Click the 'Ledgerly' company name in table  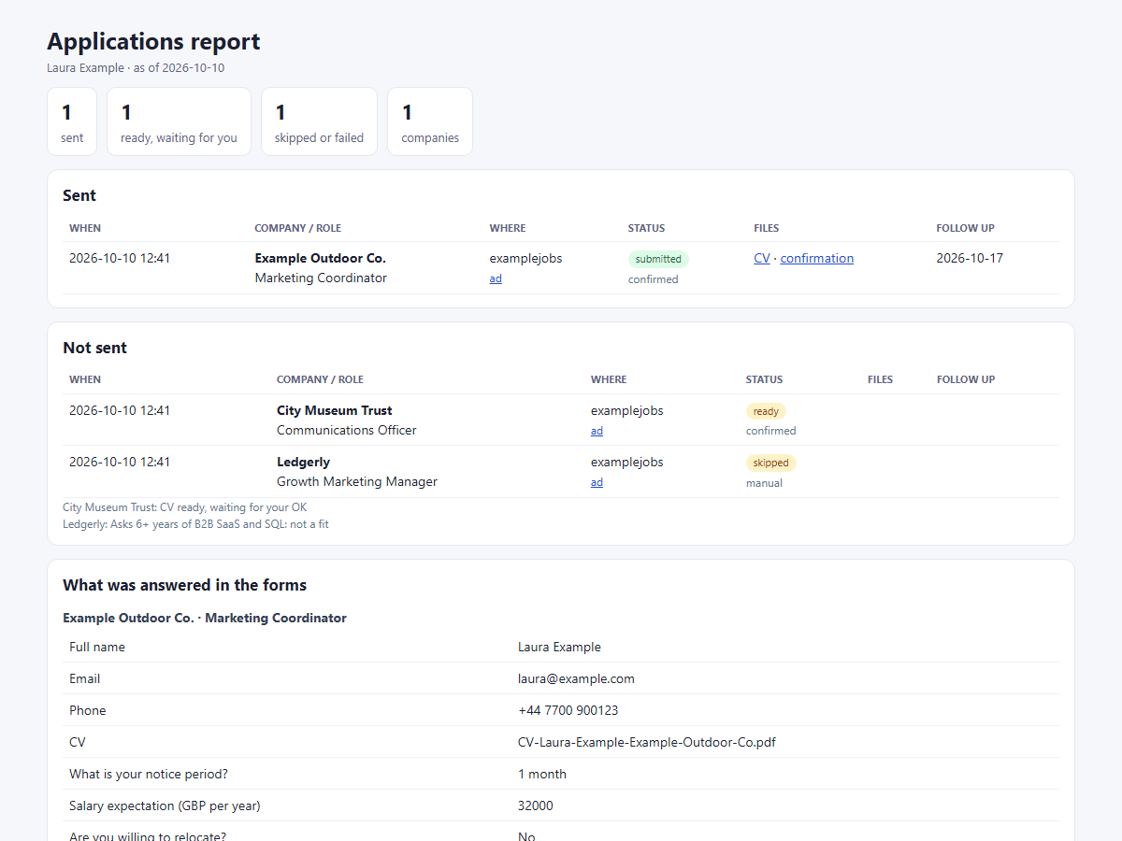(303, 463)
